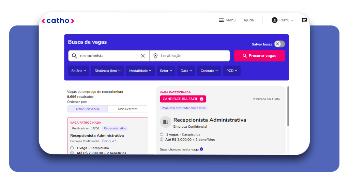
Task: Open the Contrato filter dropdown
Action: pyautogui.click(x=209, y=71)
